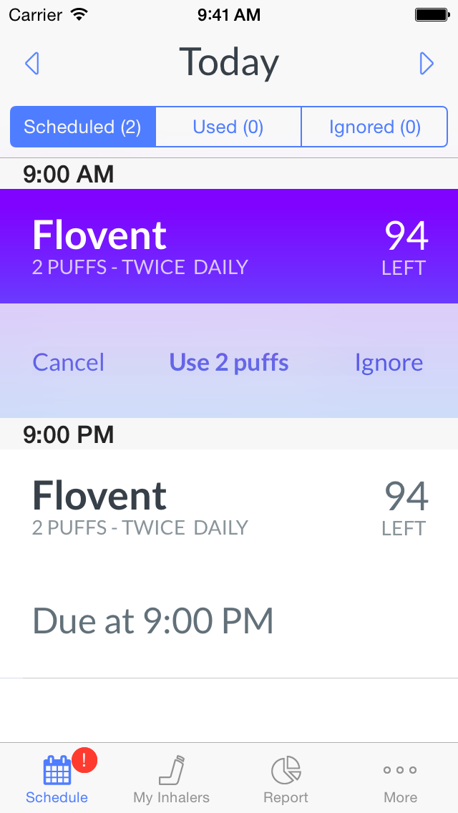
Task: Tap the 94 LEFT count for 9:00 PM
Action: [405, 508]
